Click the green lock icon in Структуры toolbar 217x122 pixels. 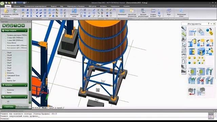click(x=8, y=25)
